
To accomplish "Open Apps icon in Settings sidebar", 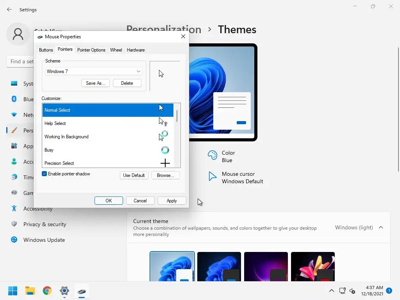I will 14,146.
